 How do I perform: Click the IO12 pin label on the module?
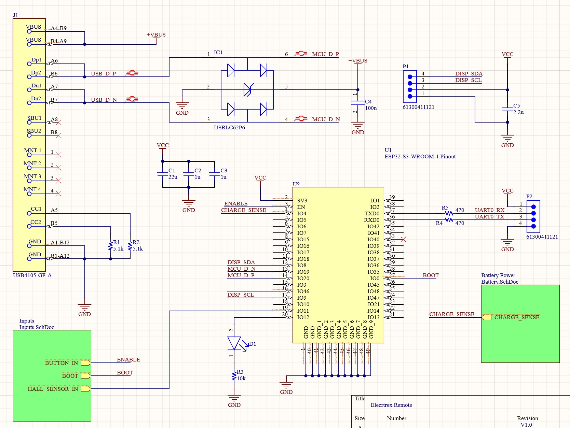tap(303, 317)
